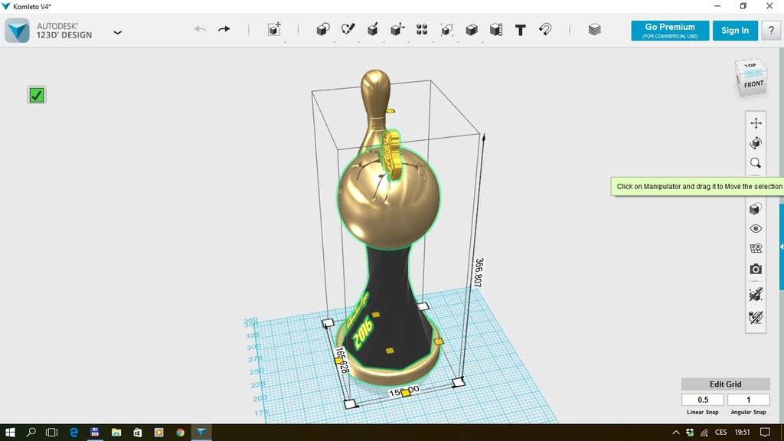
Task: Select the yellow handle near 165.628 label
Action: 338,361
